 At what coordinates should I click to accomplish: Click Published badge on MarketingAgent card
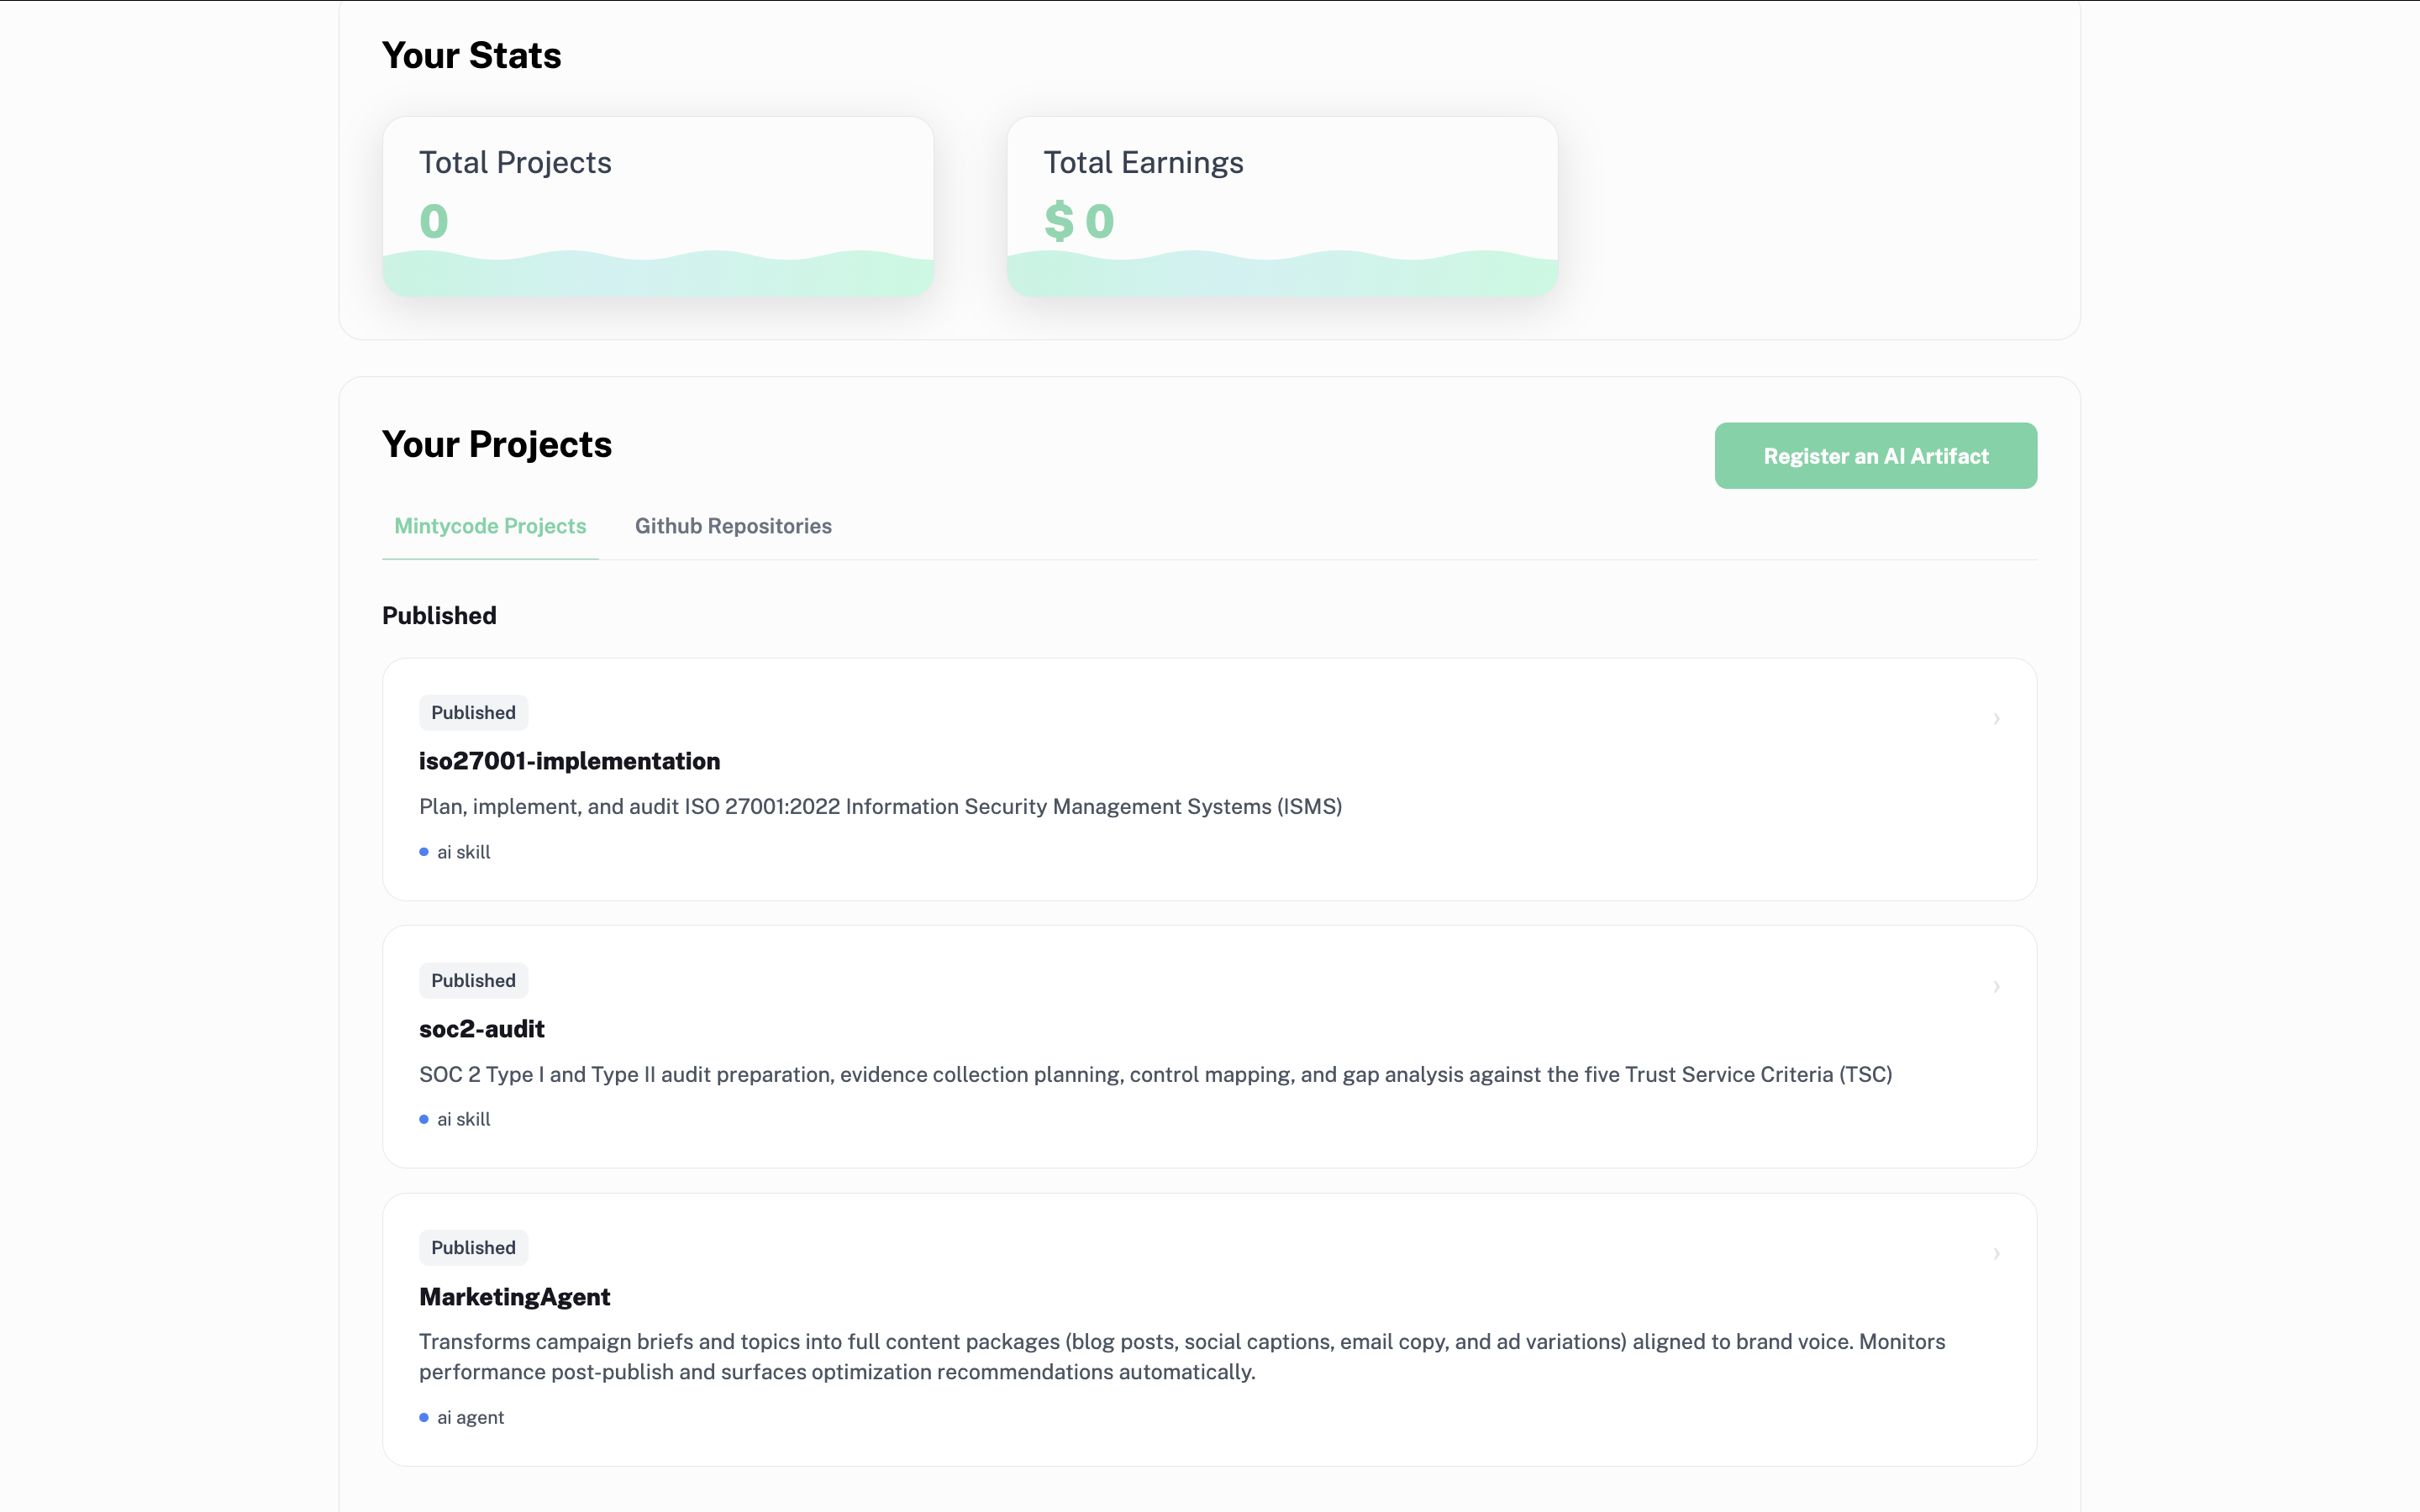tap(473, 1248)
